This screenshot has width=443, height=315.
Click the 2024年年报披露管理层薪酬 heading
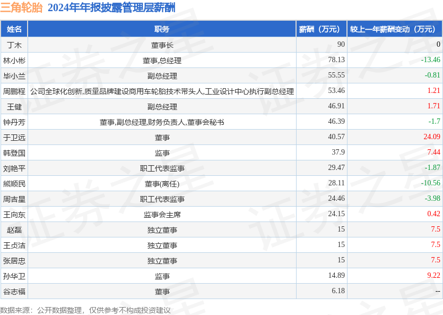(111, 7)
